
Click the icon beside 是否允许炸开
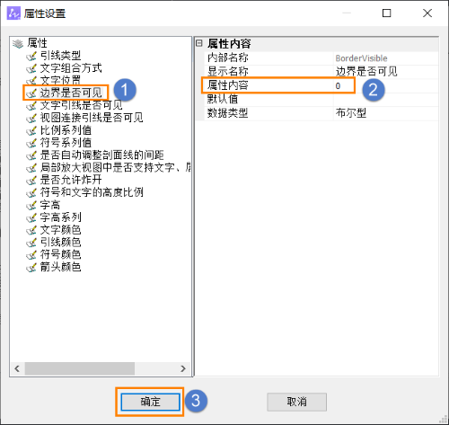click(31, 181)
